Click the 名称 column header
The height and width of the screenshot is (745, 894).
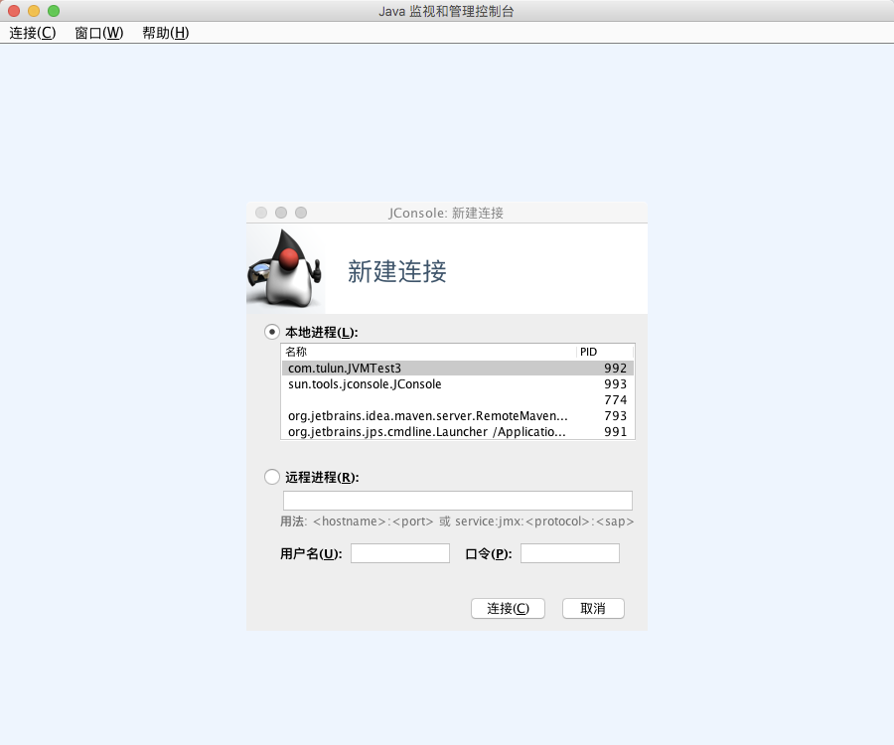click(x=429, y=352)
